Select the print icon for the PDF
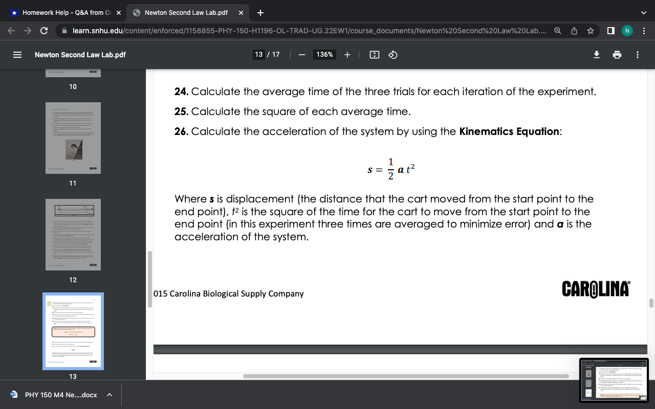Screen dimensions: 655x409 click(617, 55)
